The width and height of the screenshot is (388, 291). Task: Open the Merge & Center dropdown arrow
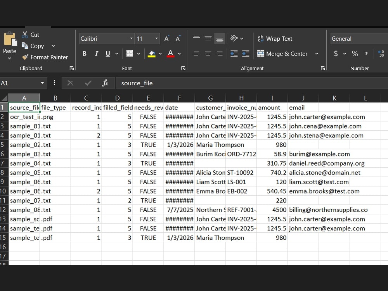click(x=317, y=54)
